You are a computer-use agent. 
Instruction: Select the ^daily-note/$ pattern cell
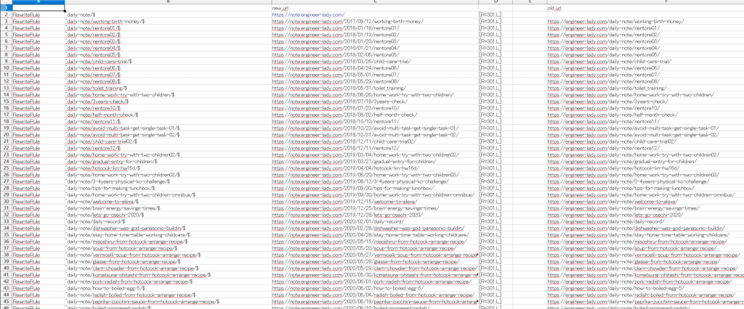(168, 15)
